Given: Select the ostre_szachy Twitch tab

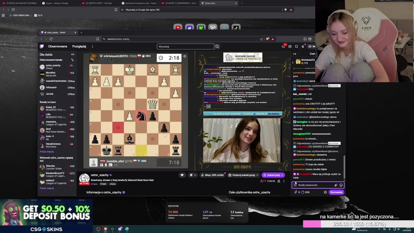Looking at the screenshot, I should pos(58,32).
